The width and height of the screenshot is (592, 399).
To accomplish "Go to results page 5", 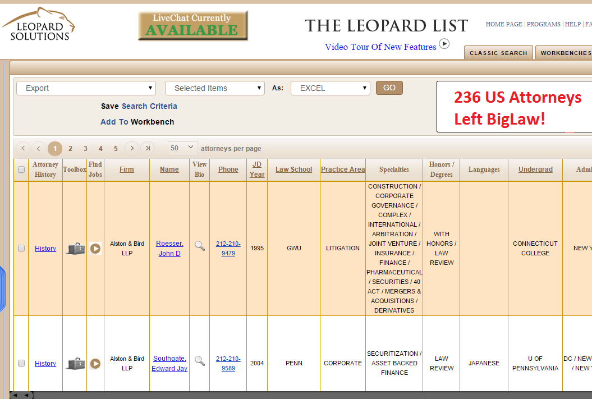I will click(116, 148).
